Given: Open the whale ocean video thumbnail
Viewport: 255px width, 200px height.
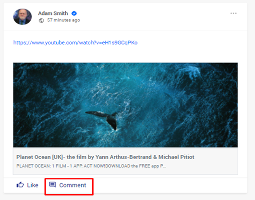Looking at the screenshot, I should (x=125, y=105).
